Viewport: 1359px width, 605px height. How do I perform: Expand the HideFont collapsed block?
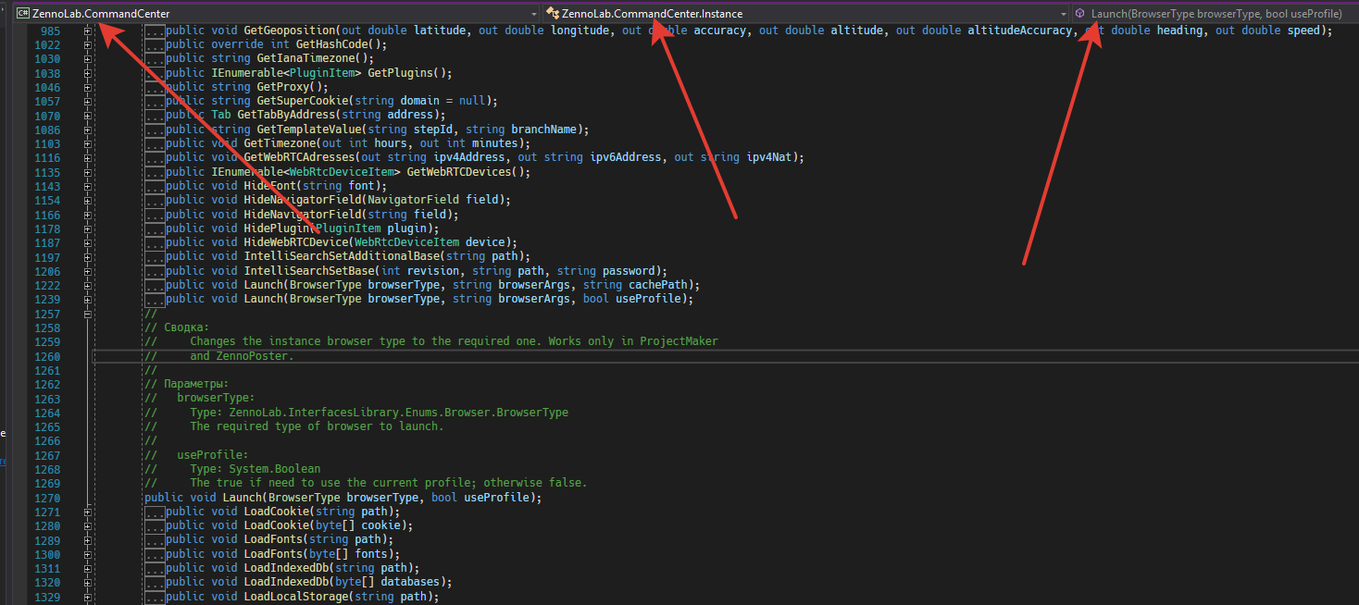point(88,186)
